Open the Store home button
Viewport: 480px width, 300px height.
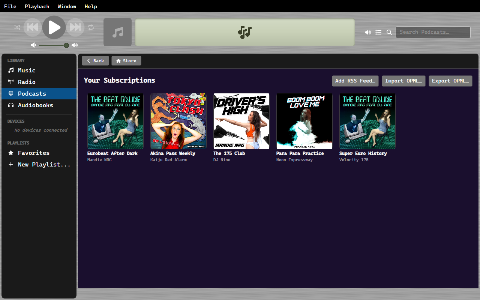[126, 61]
